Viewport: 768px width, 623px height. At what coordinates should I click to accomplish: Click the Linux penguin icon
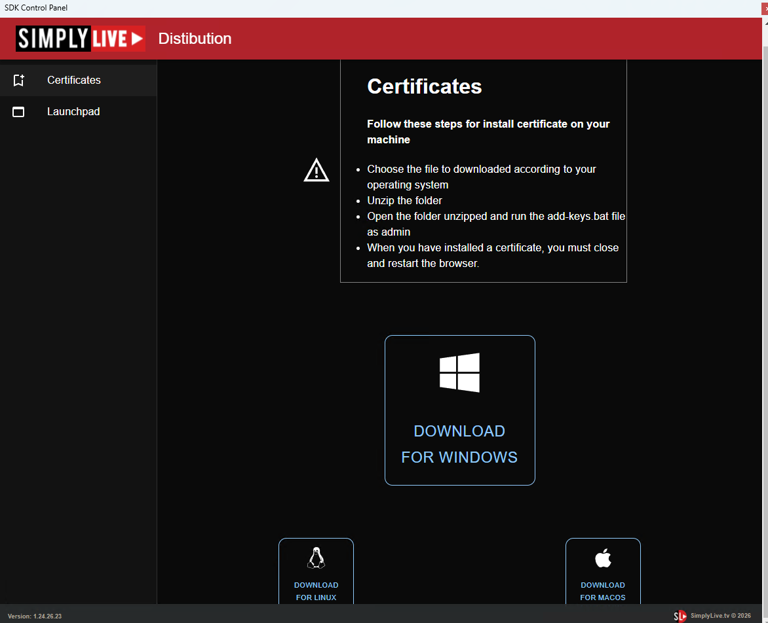pyautogui.click(x=316, y=558)
